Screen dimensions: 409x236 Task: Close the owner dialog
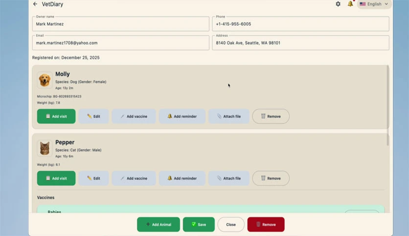tap(231, 224)
